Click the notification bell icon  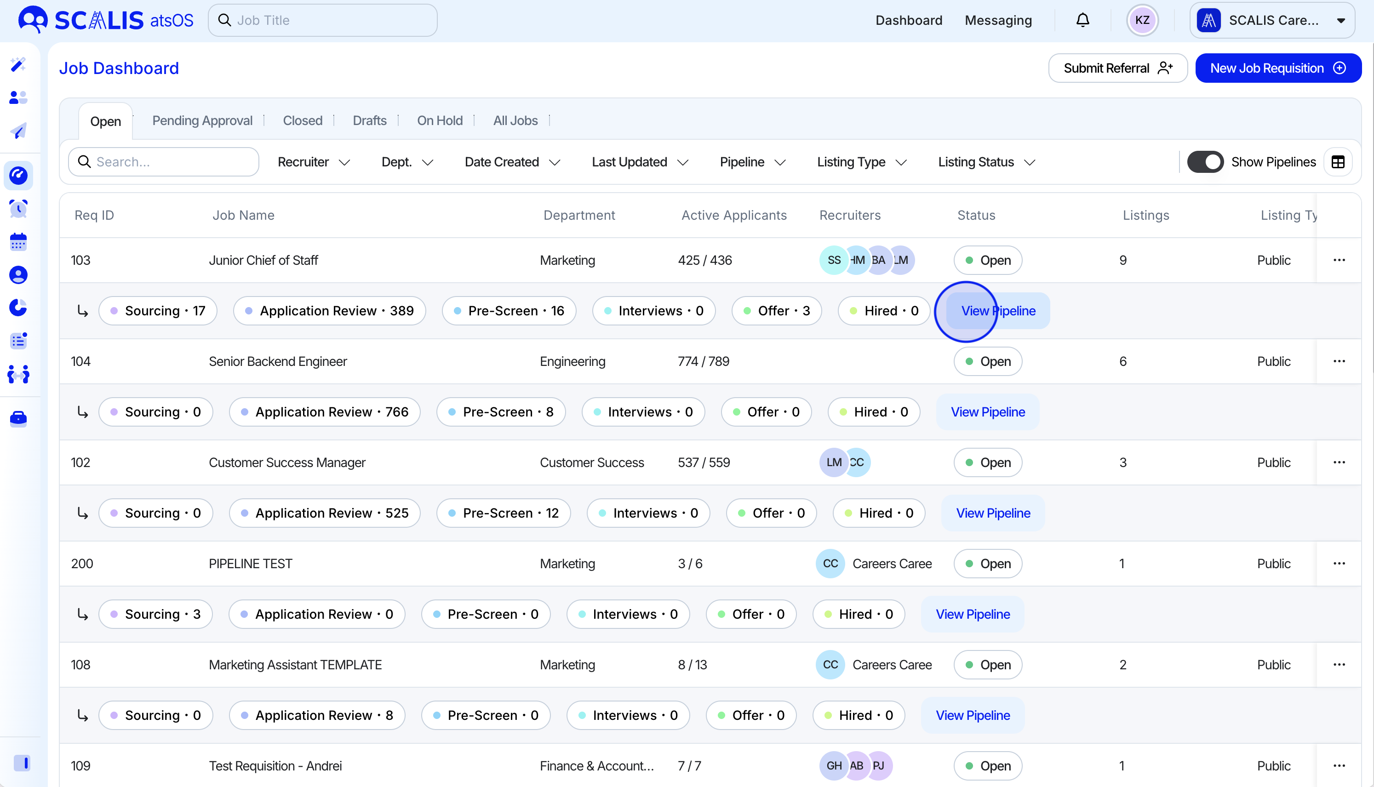coord(1082,21)
